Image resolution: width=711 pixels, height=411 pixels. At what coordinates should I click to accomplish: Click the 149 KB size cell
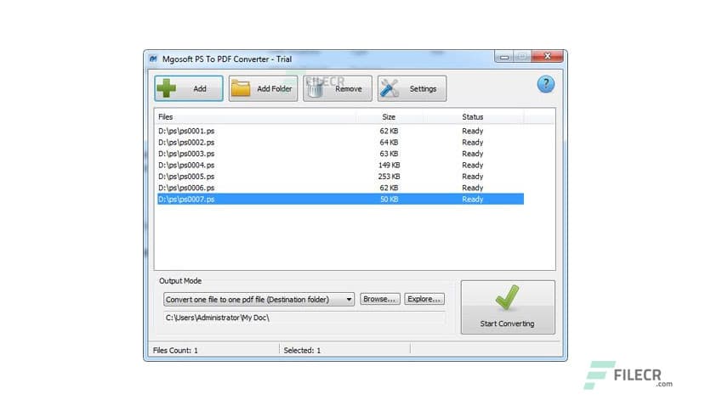[x=389, y=165]
